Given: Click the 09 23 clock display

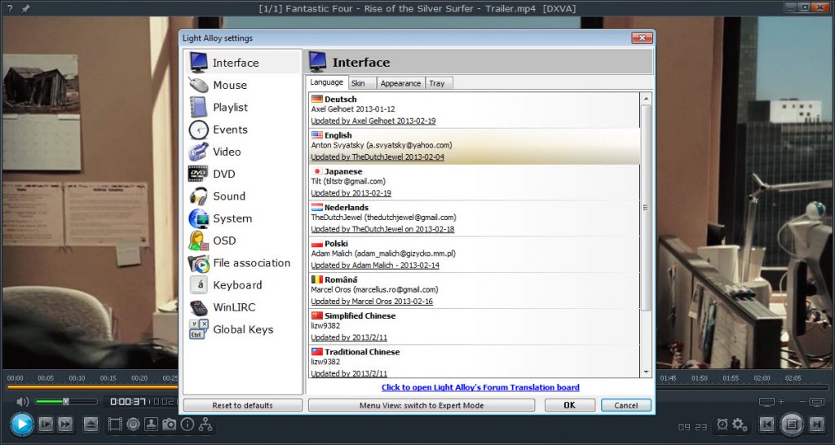Looking at the screenshot, I should 693,426.
